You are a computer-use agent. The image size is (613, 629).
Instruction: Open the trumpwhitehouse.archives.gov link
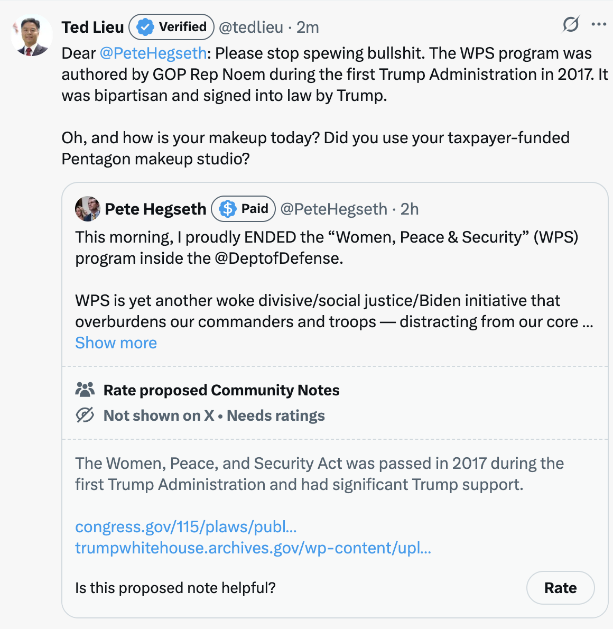click(x=253, y=548)
